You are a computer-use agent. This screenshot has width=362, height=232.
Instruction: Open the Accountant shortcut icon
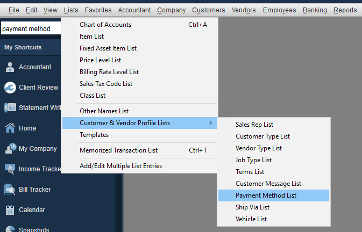click(10, 67)
